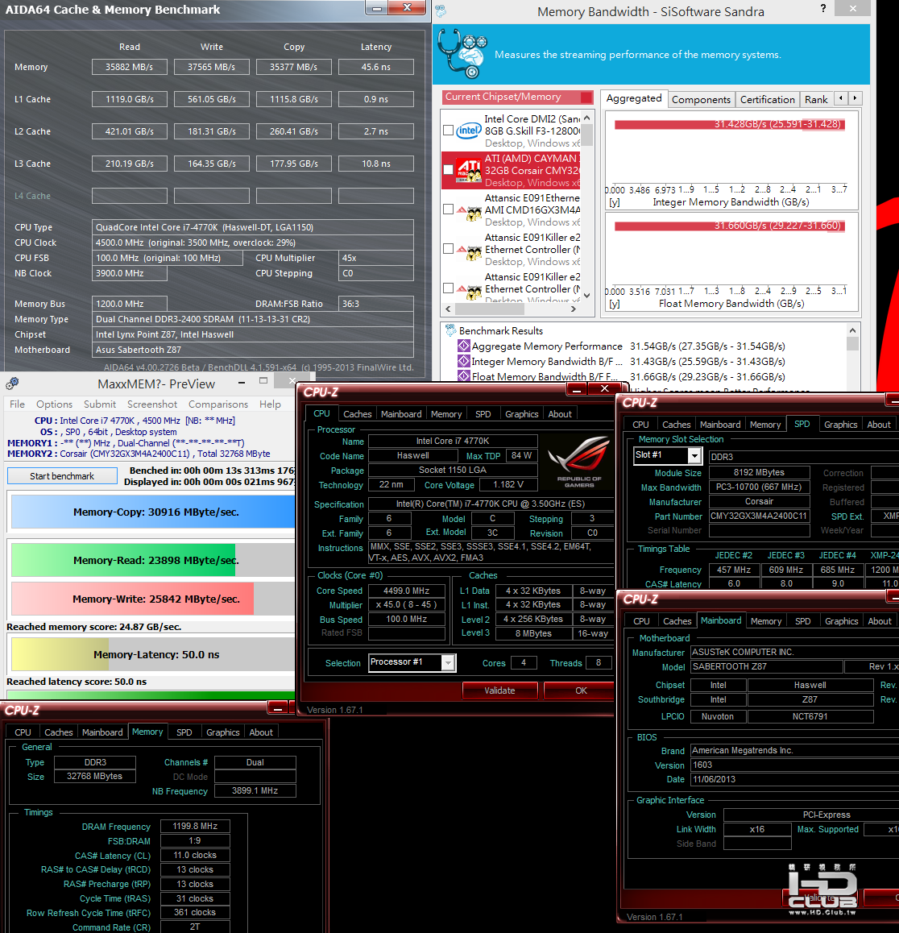Screen dimensions: 899x933
Task: Click the Sandra tab strip right arrow
Action: point(855,98)
